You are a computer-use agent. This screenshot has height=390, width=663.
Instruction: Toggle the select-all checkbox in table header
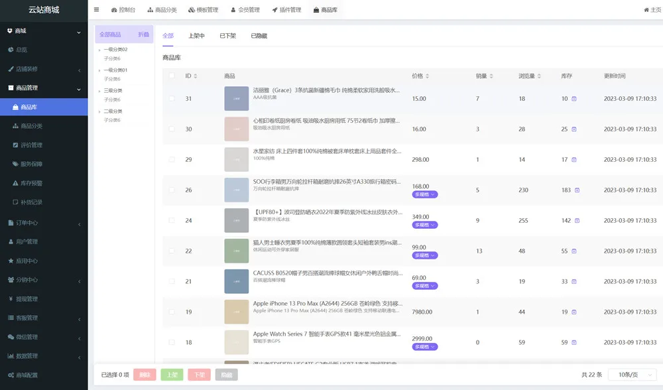(172, 76)
